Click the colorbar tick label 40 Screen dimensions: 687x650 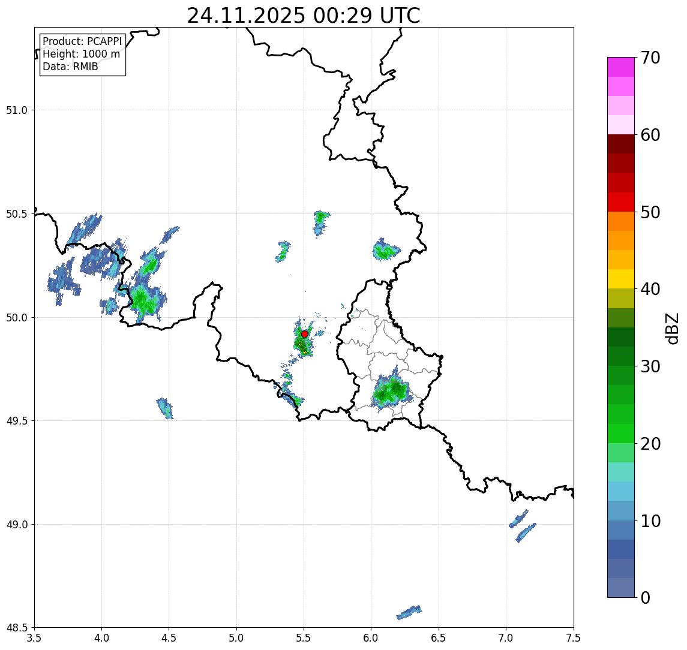(650, 289)
